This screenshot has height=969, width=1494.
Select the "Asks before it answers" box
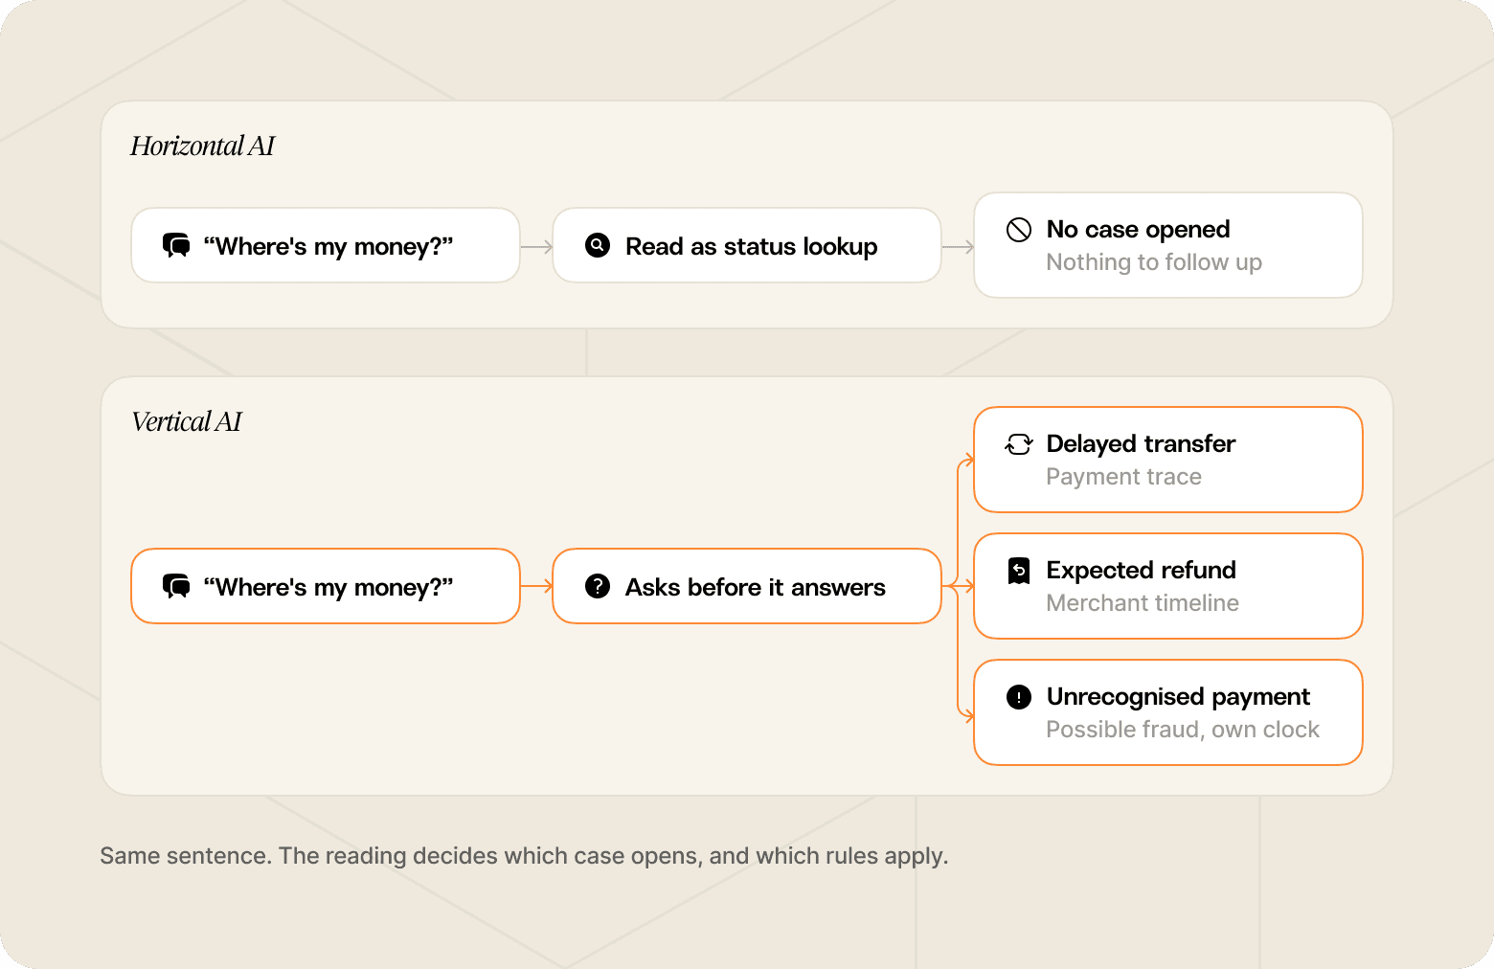point(747,586)
